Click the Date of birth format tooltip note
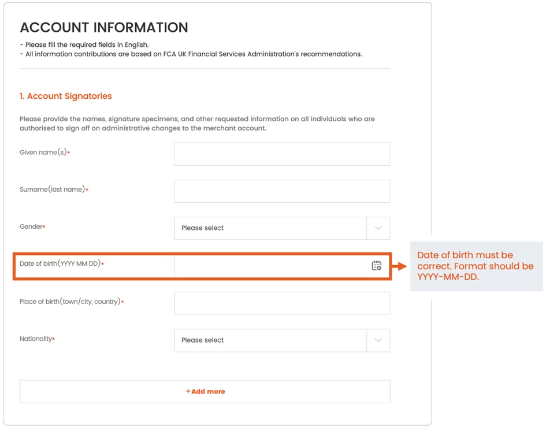Viewport: 546px width, 431px height. 476,266
